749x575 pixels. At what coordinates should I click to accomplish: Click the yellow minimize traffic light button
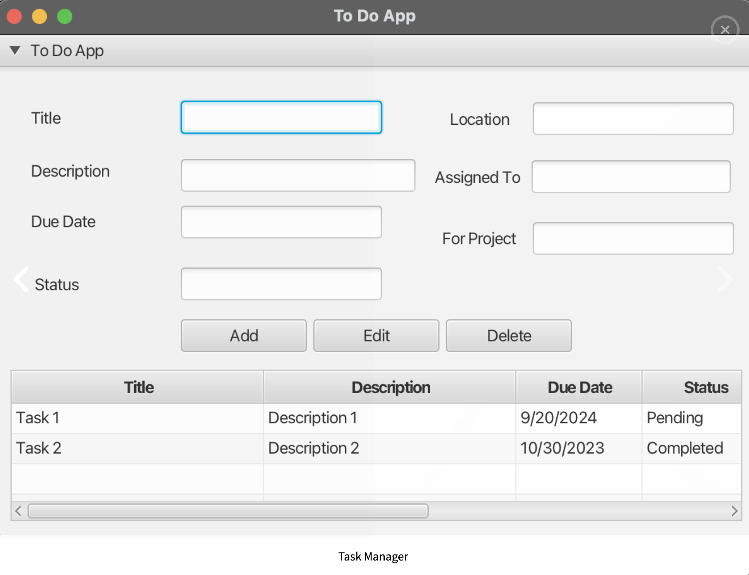pos(39,16)
